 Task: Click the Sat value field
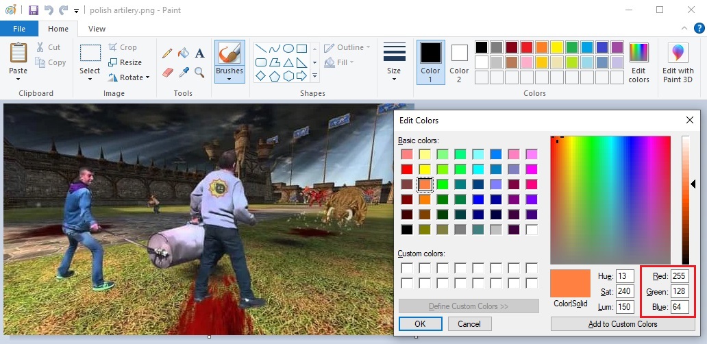(x=625, y=291)
